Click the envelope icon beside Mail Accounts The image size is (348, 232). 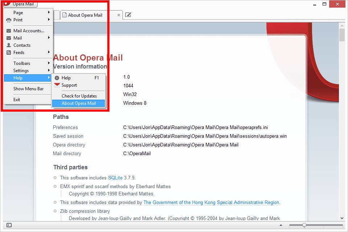pyautogui.click(x=9, y=31)
